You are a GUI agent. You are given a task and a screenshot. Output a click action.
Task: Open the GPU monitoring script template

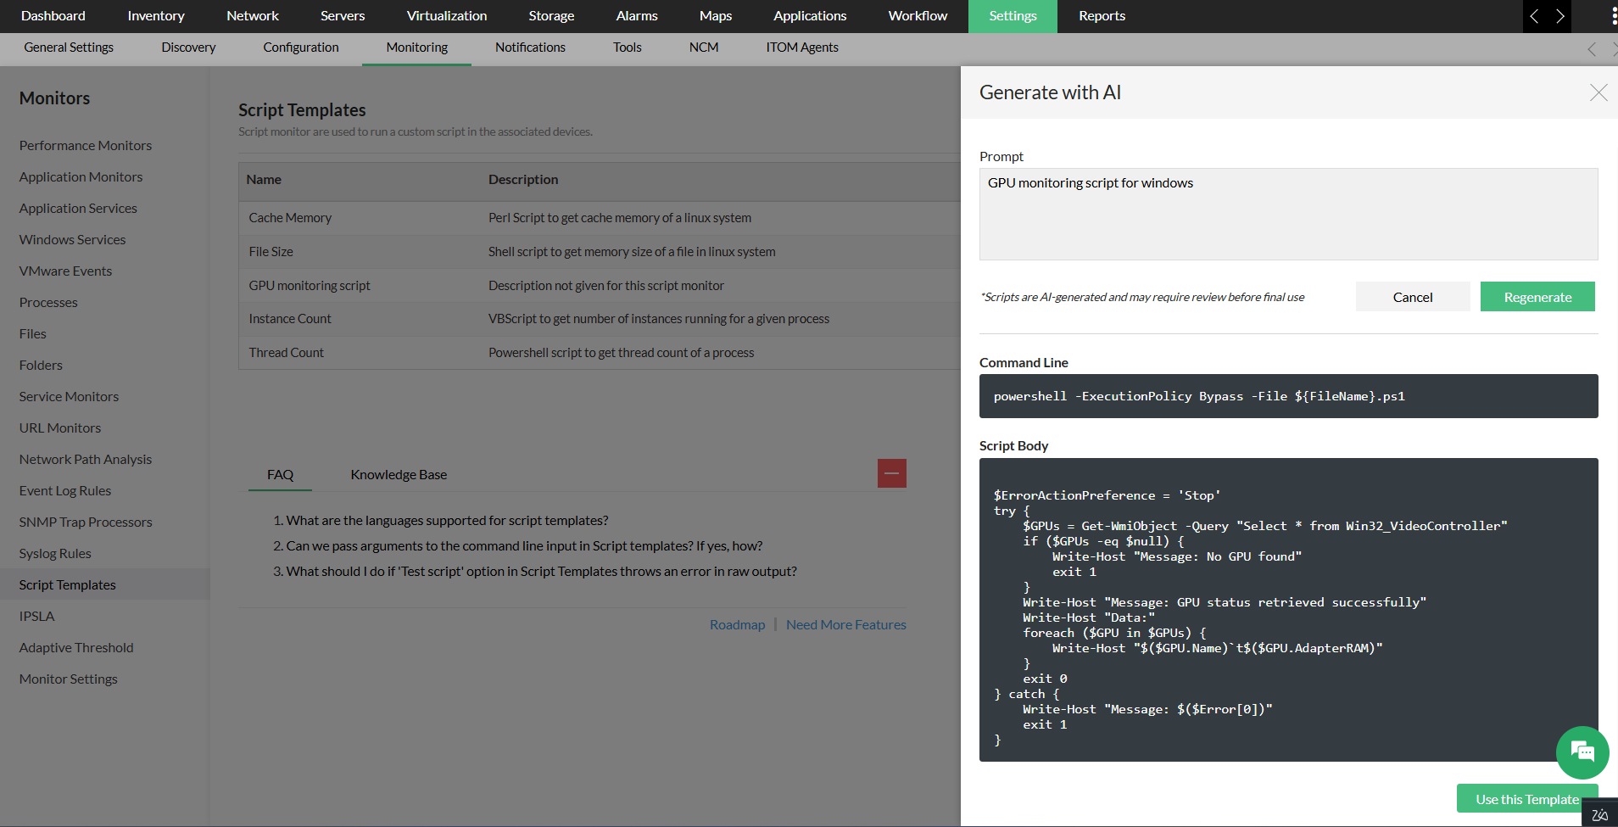(x=310, y=286)
